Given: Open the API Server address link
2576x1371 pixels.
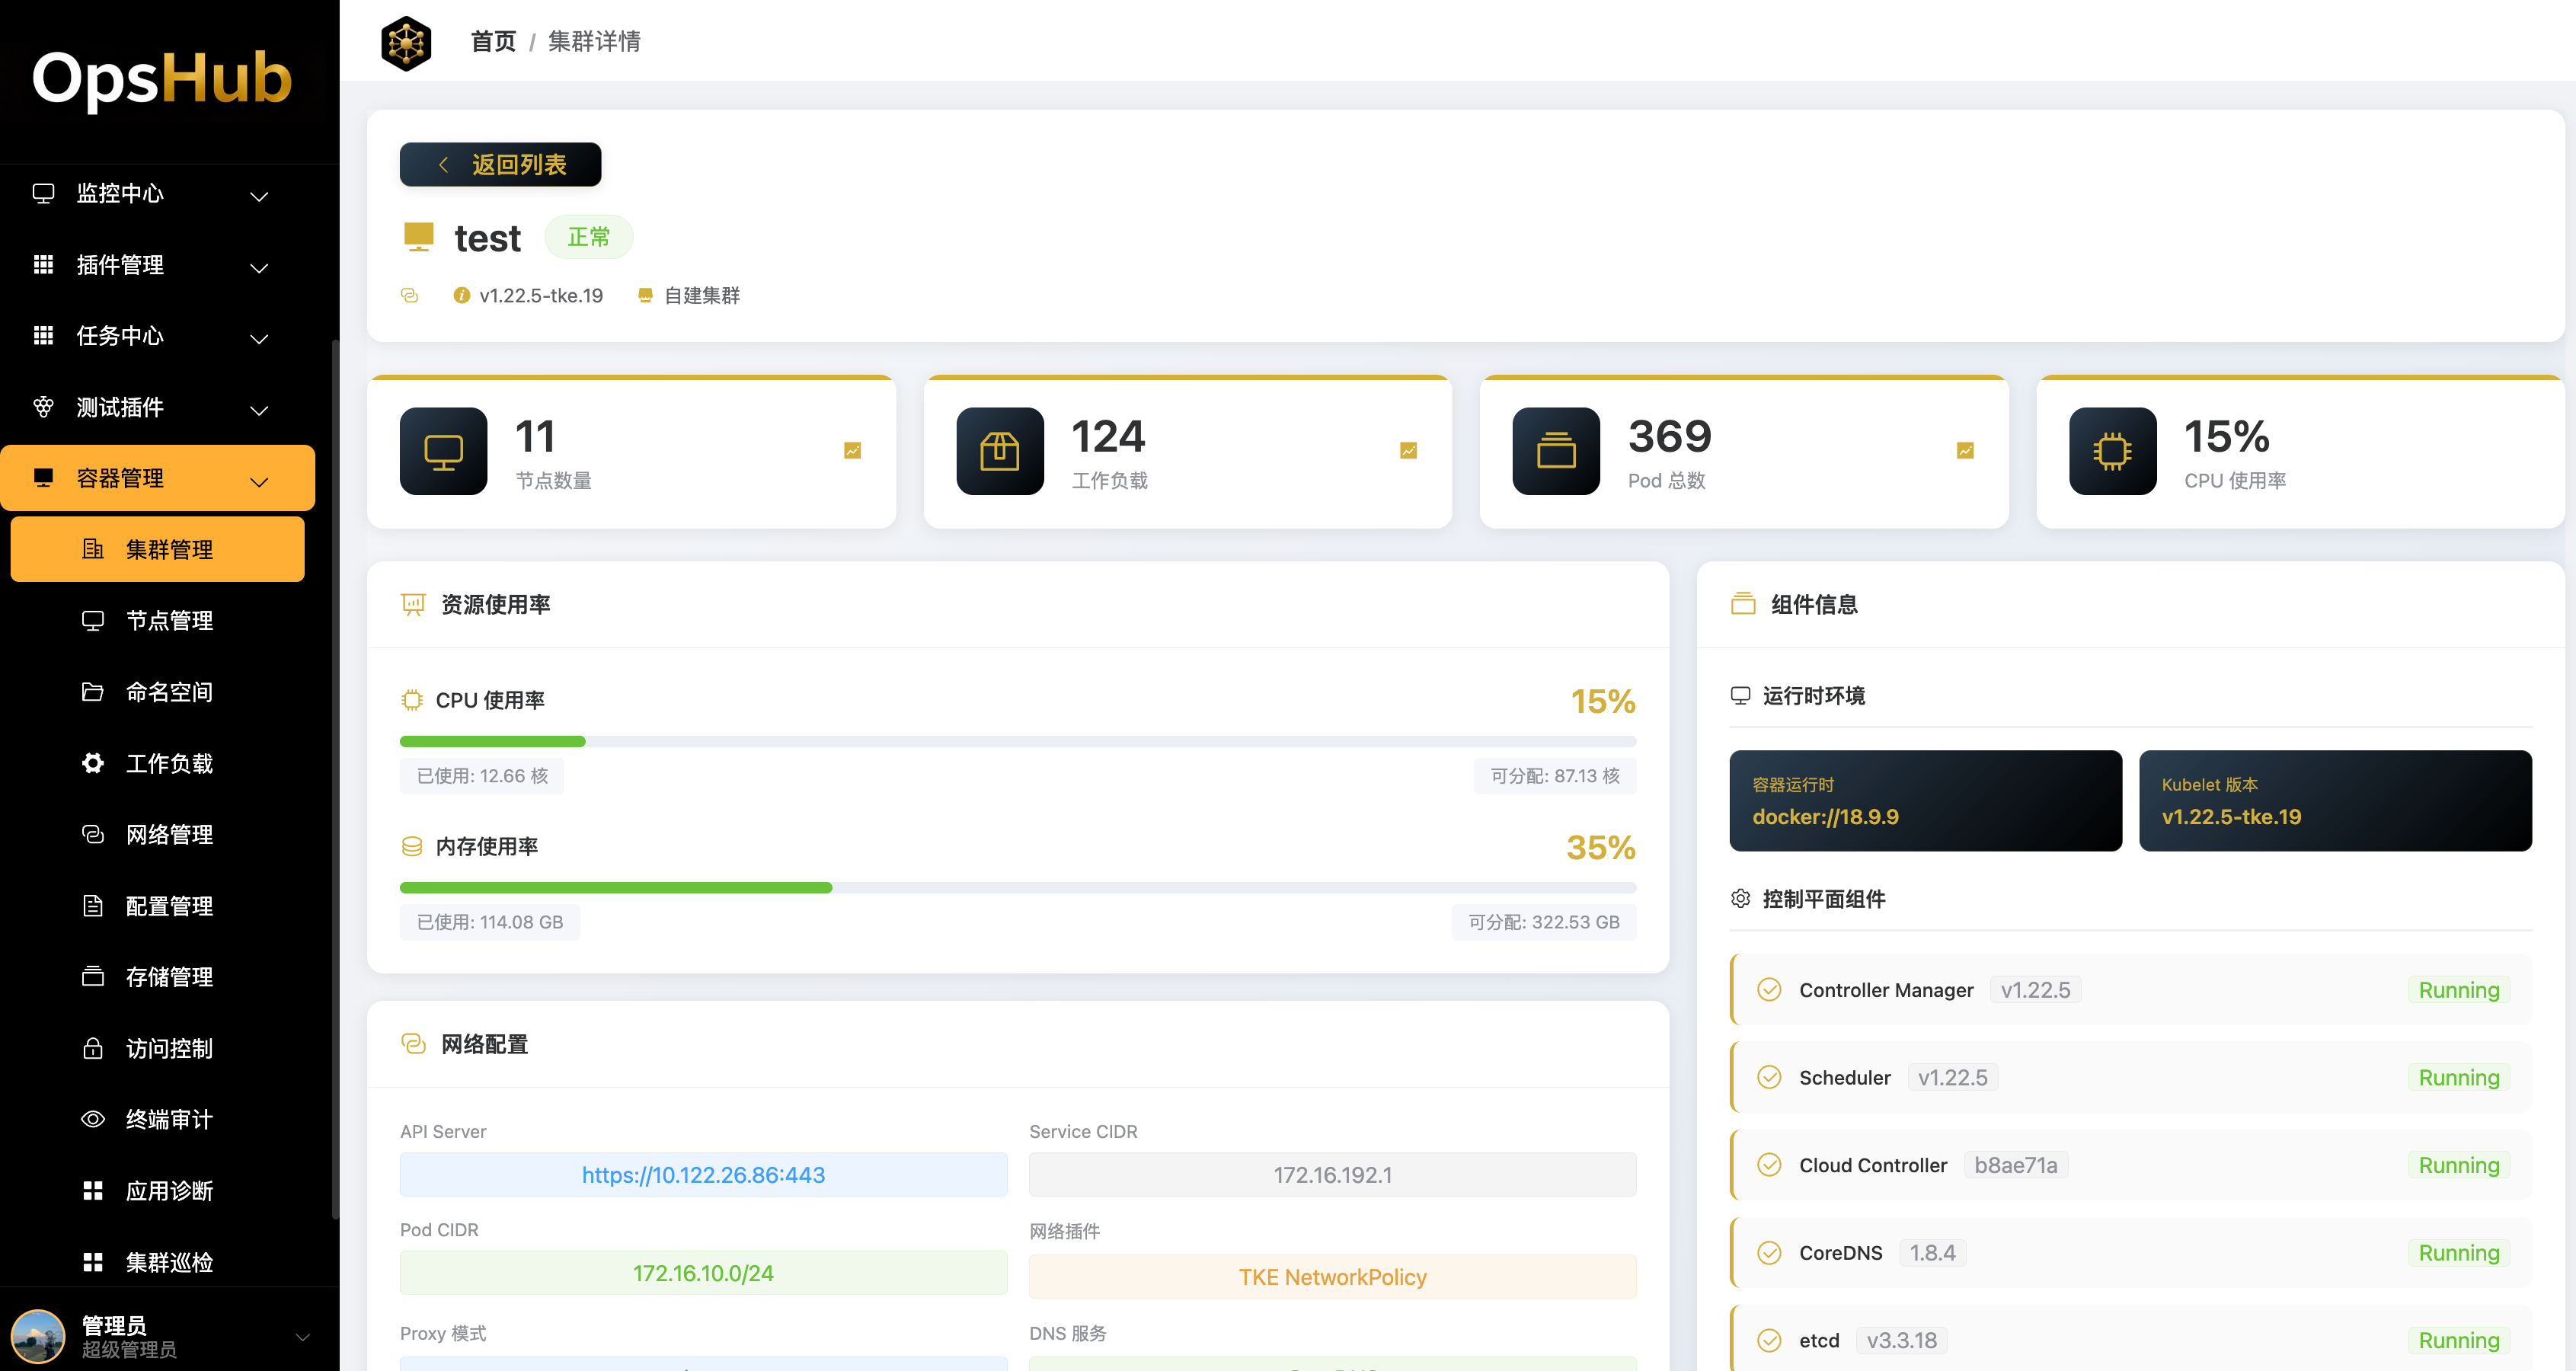Looking at the screenshot, I should tap(703, 1174).
